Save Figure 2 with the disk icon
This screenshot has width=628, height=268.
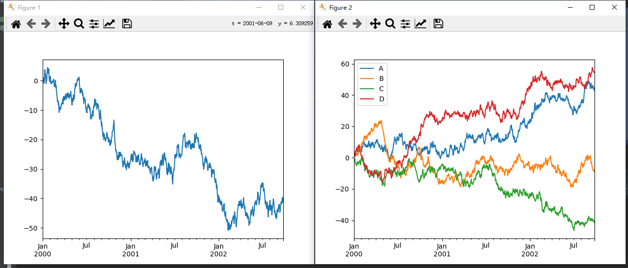pos(438,24)
